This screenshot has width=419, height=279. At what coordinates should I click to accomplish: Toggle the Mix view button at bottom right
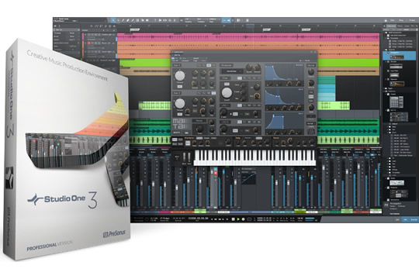(405, 219)
